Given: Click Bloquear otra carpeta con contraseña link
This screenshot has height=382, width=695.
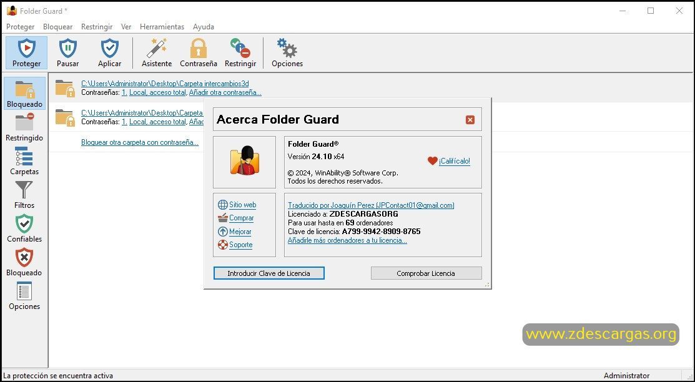Looking at the screenshot, I should (140, 142).
